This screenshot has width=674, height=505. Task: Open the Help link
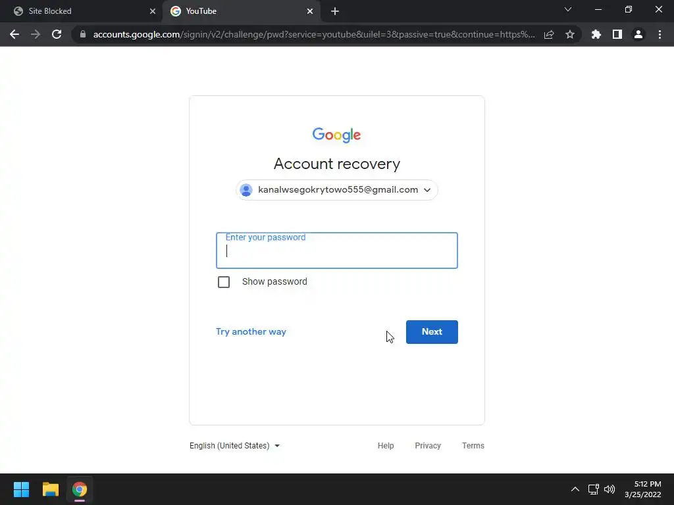point(386,446)
